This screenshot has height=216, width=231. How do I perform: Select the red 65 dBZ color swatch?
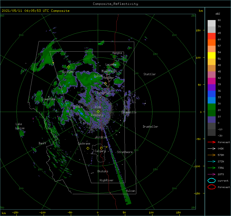(x=211, y=36)
